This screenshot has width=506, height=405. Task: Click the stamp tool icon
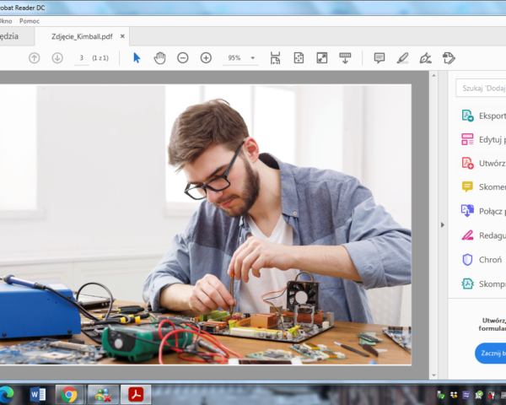click(x=449, y=58)
